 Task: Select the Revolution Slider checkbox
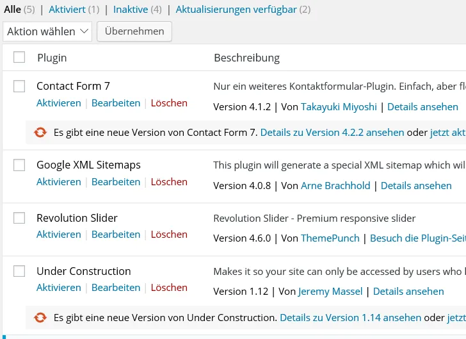19,218
